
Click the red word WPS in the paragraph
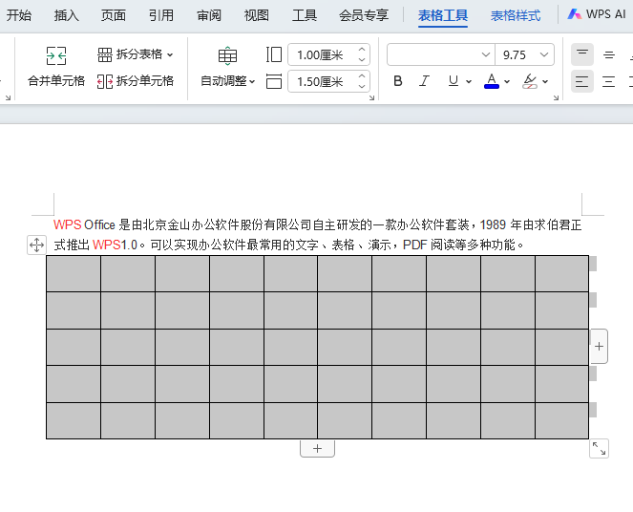(x=67, y=224)
